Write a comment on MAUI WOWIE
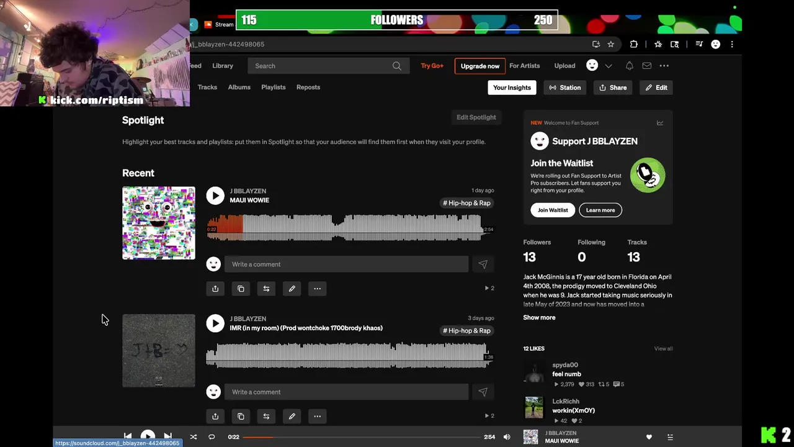The image size is (794, 447). tap(346, 264)
